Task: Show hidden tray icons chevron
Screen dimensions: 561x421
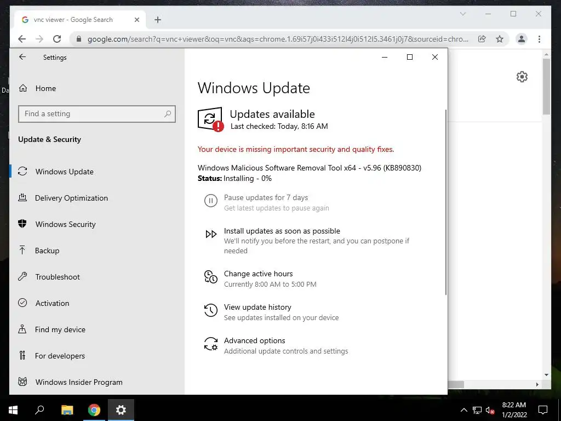Action: pos(463,410)
